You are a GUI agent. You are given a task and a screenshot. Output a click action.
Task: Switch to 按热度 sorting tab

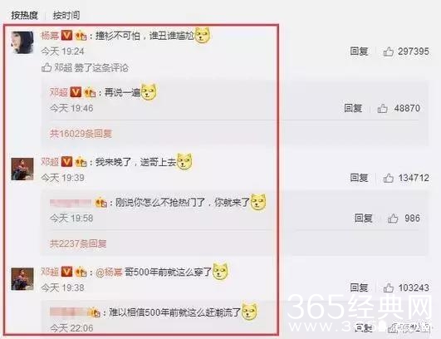[x=24, y=15]
